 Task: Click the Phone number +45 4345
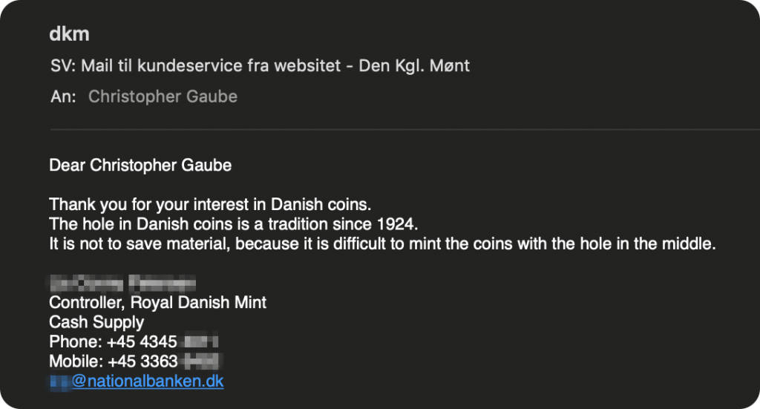point(142,341)
